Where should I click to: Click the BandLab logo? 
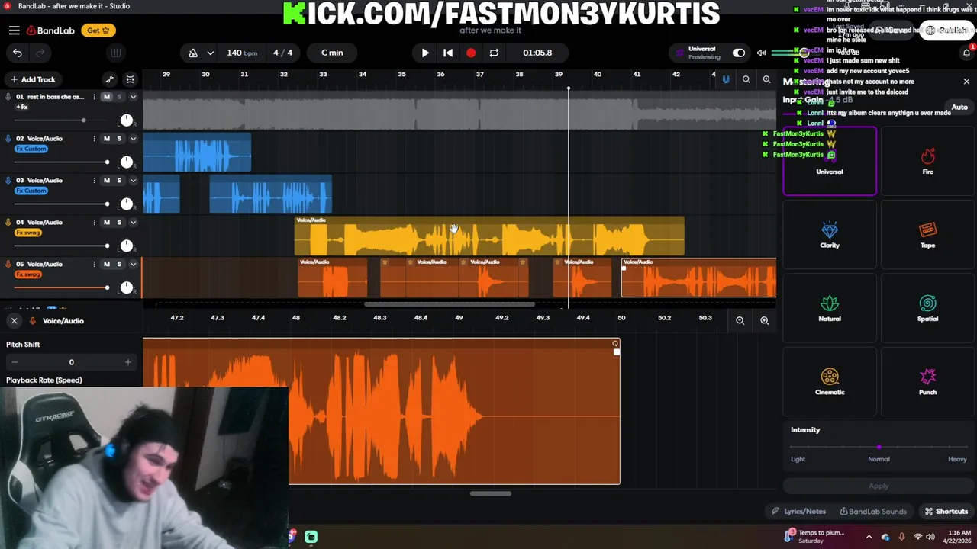pyautogui.click(x=50, y=30)
